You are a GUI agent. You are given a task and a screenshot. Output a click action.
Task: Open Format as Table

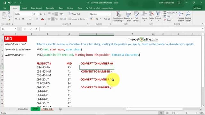128,17
